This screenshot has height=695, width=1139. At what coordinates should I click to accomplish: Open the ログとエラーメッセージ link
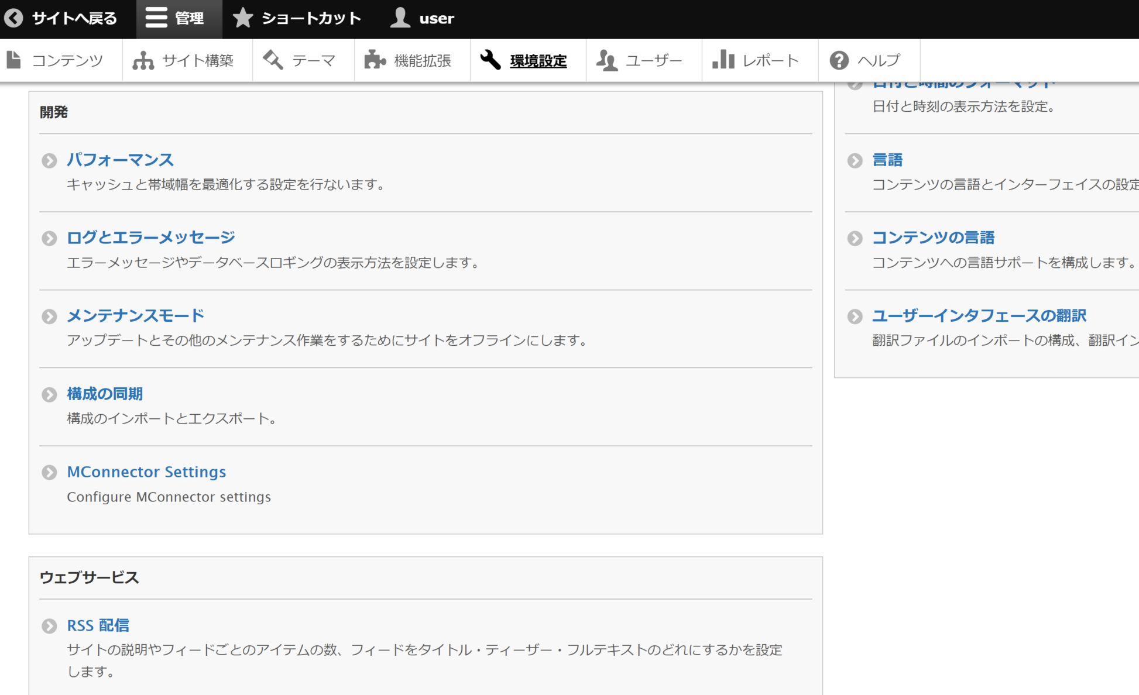pyautogui.click(x=151, y=238)
